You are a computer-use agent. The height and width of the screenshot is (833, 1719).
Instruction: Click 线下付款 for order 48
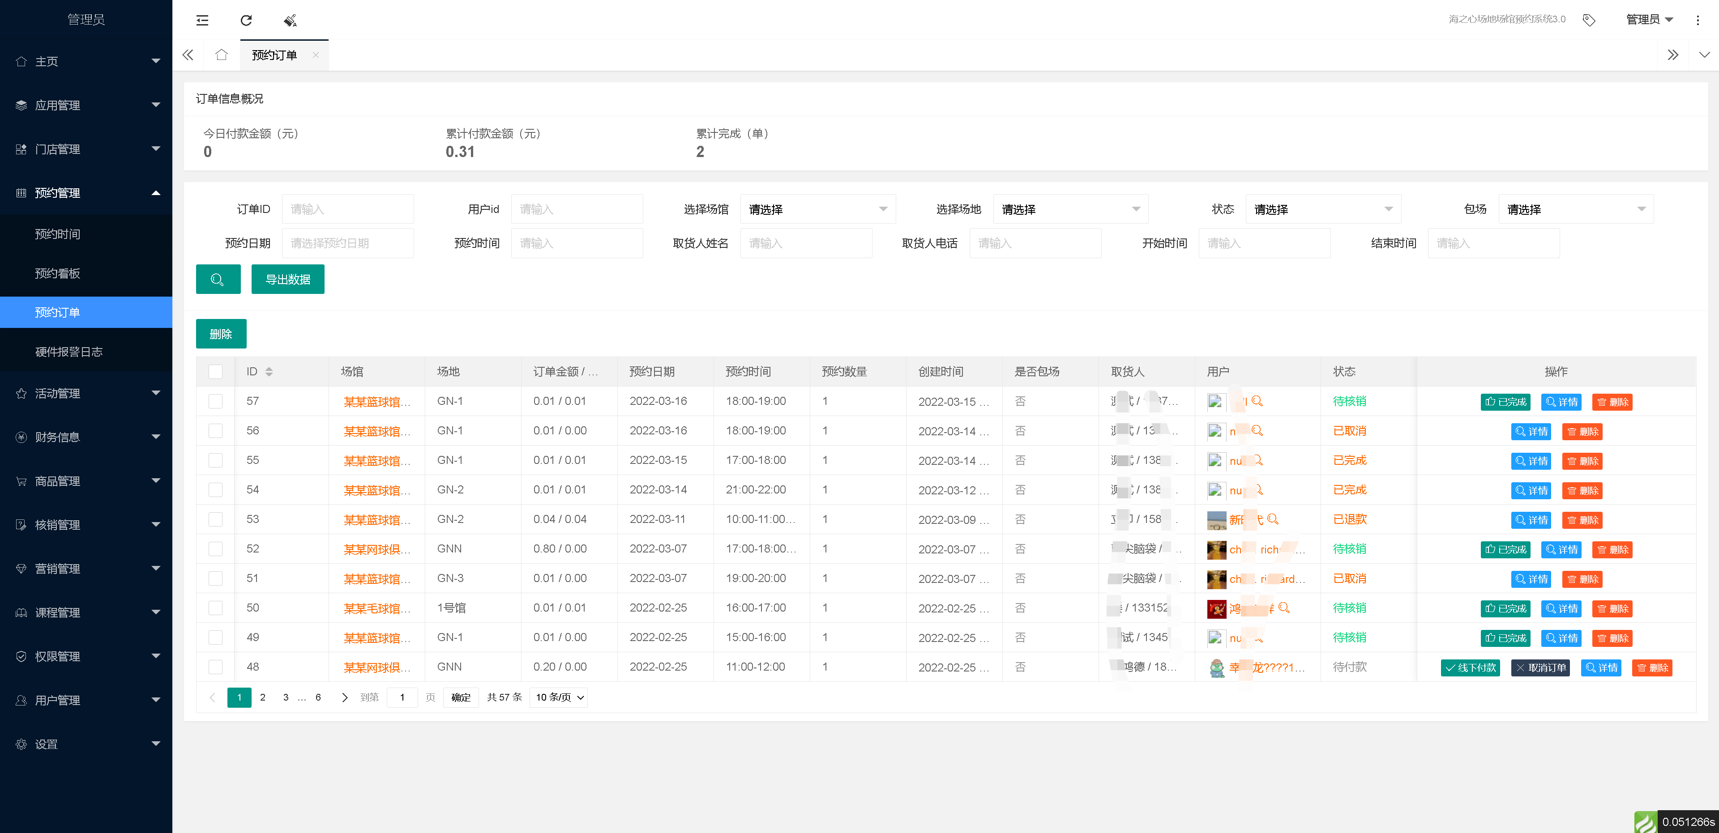(1470, 667)
